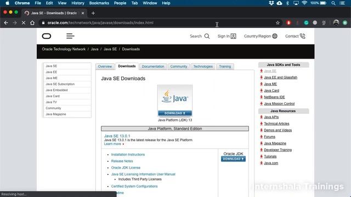
Task: Open the NetBeans IDE link
Action: [x=274, y=97]
